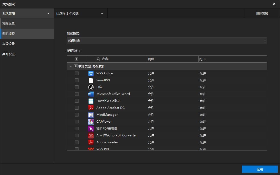This screenshot has width=280, height=175.
Task: Click the search magnifier icon in 名称 header
Action: [x=98, y=59]
